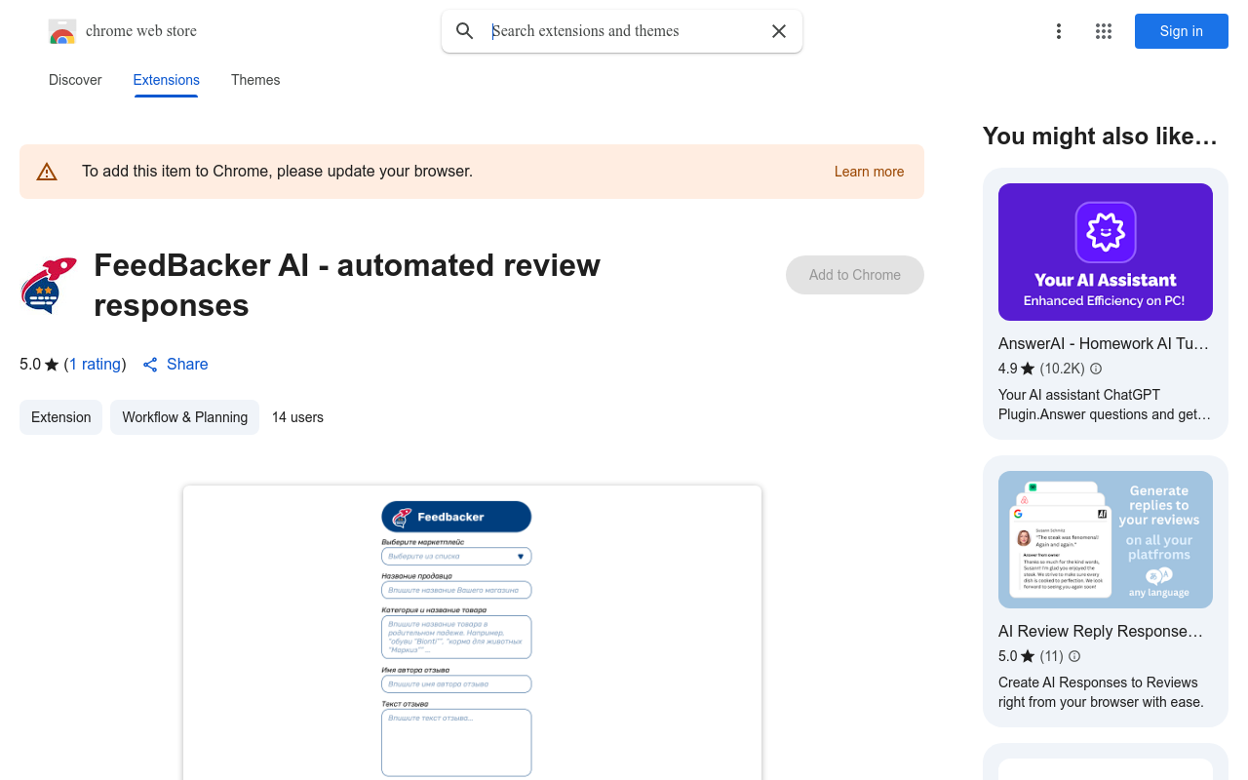Click the Chrome Web Store logo
Screen dimensions: 1248x780
(x=62, y=31)
